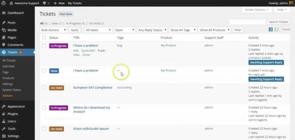Filter by In Progress tickets tab
The width and height of the screenshot is (295, 140).
[x=73, y=24]
